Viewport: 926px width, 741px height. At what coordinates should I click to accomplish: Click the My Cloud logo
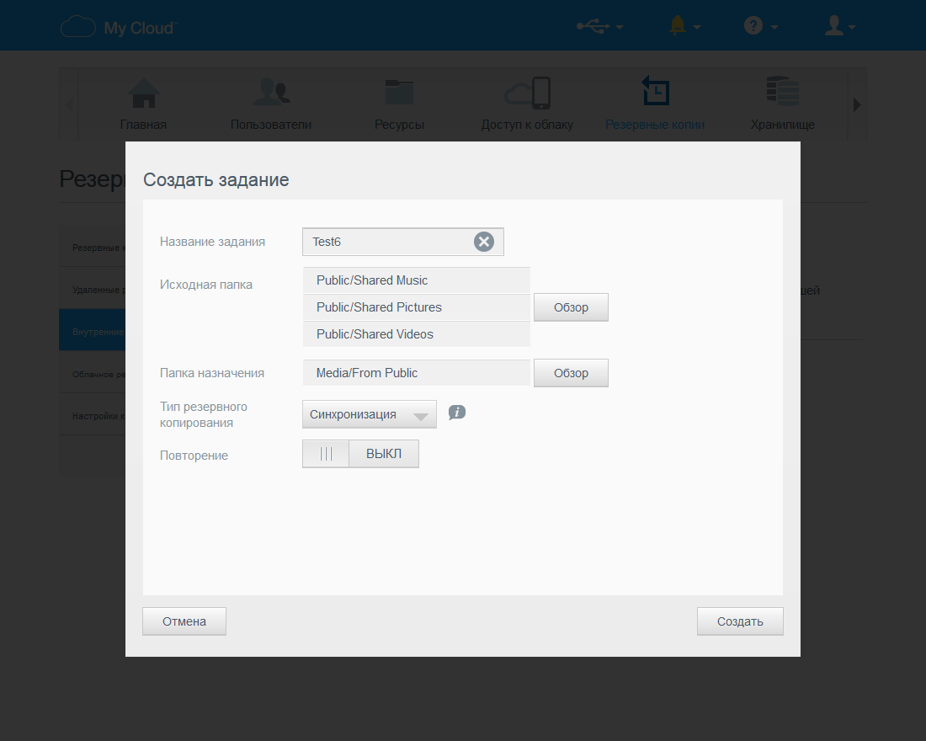coord(119,27)
